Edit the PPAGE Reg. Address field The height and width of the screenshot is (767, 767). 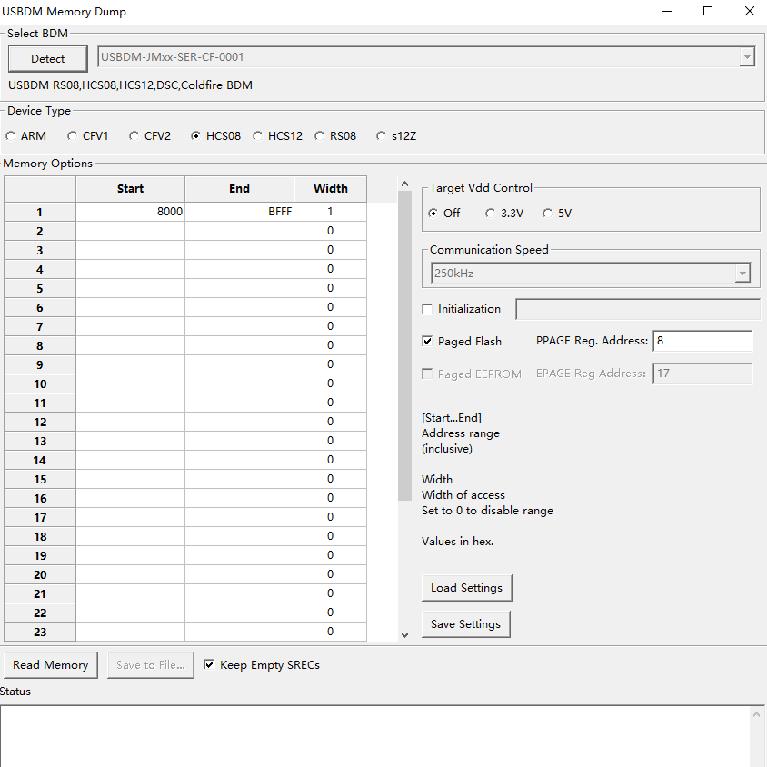[x=703, y=341]
